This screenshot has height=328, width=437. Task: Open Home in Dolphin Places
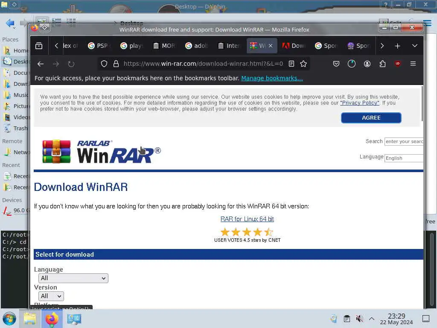point(15,50)
